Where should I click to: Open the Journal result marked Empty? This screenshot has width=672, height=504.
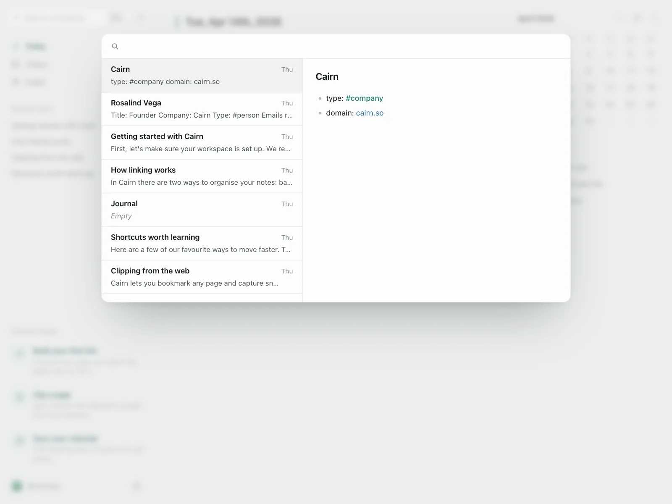tap(202, 210)
